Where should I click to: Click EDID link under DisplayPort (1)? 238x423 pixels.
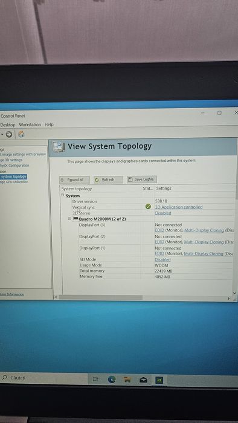[x=159, y=254]
